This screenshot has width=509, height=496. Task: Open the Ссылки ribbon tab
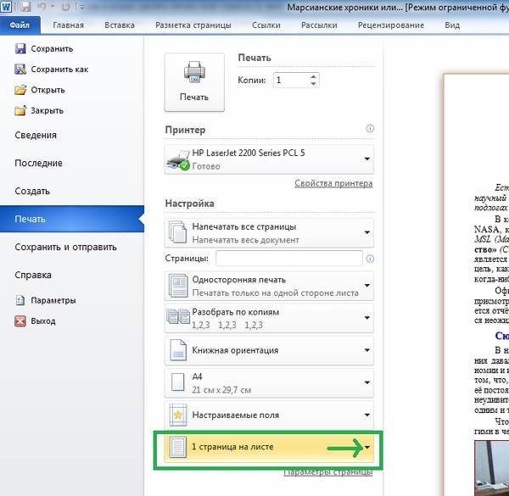(266, 25)
